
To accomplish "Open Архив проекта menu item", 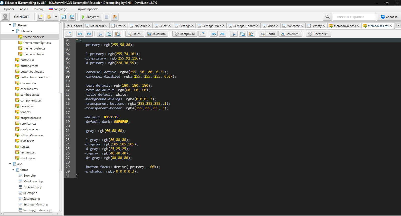I will [88, 9].
